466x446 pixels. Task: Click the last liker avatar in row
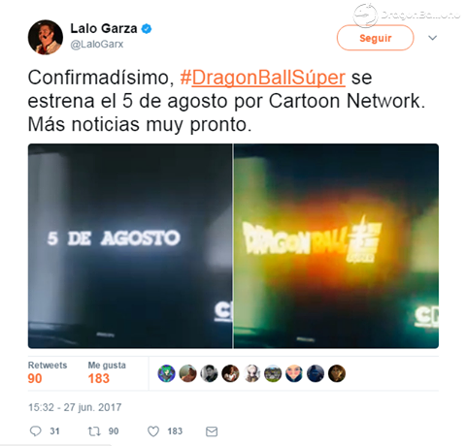337,373
